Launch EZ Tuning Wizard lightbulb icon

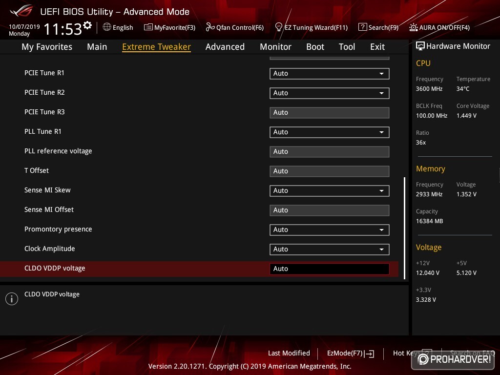(278, 27)
